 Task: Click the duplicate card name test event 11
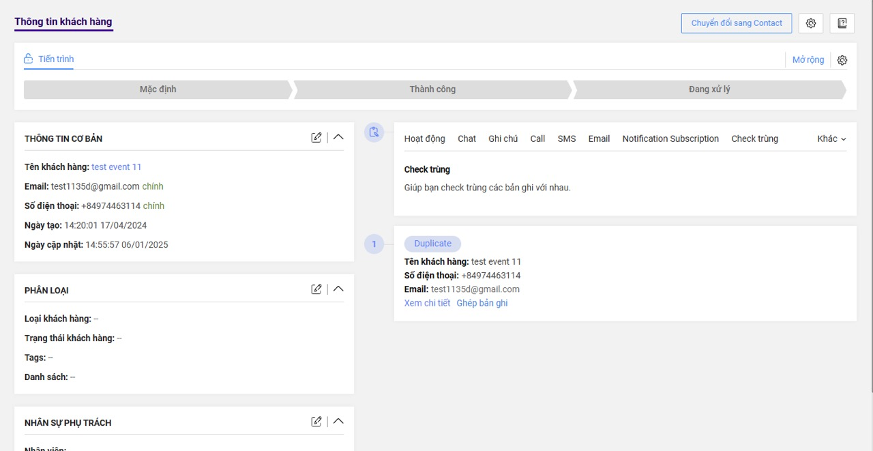pyautogui.click(x=497, y=261)
